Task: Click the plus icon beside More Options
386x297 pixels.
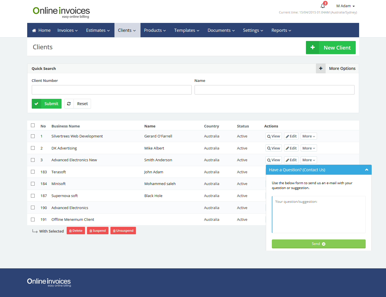Action: coord(320,68)
